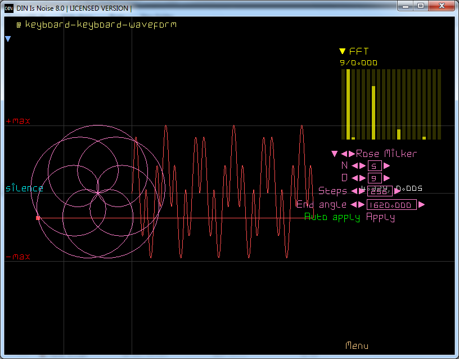Click the End angle value field
The width and height of the screenshot is (459, 359).
pos(391,205)
